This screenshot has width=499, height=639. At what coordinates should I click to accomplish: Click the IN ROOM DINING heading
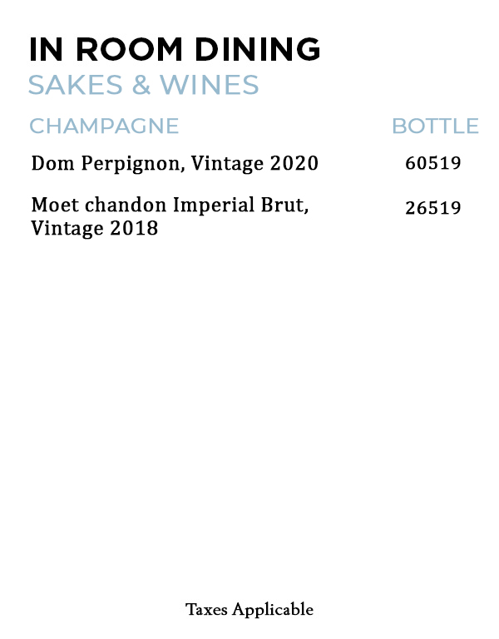coord(175,49)
